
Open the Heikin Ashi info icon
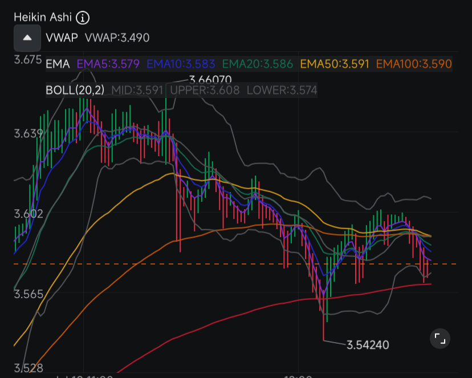[83, 18]
